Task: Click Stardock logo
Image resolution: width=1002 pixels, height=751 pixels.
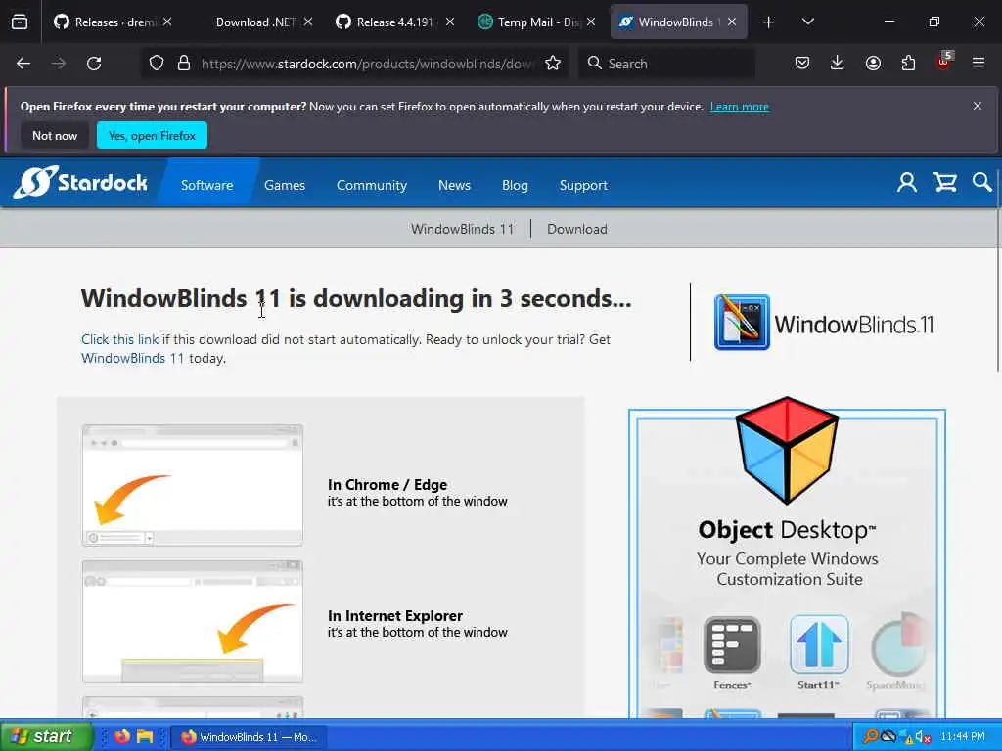Action: pyautogui.click(x=80, y=183)
